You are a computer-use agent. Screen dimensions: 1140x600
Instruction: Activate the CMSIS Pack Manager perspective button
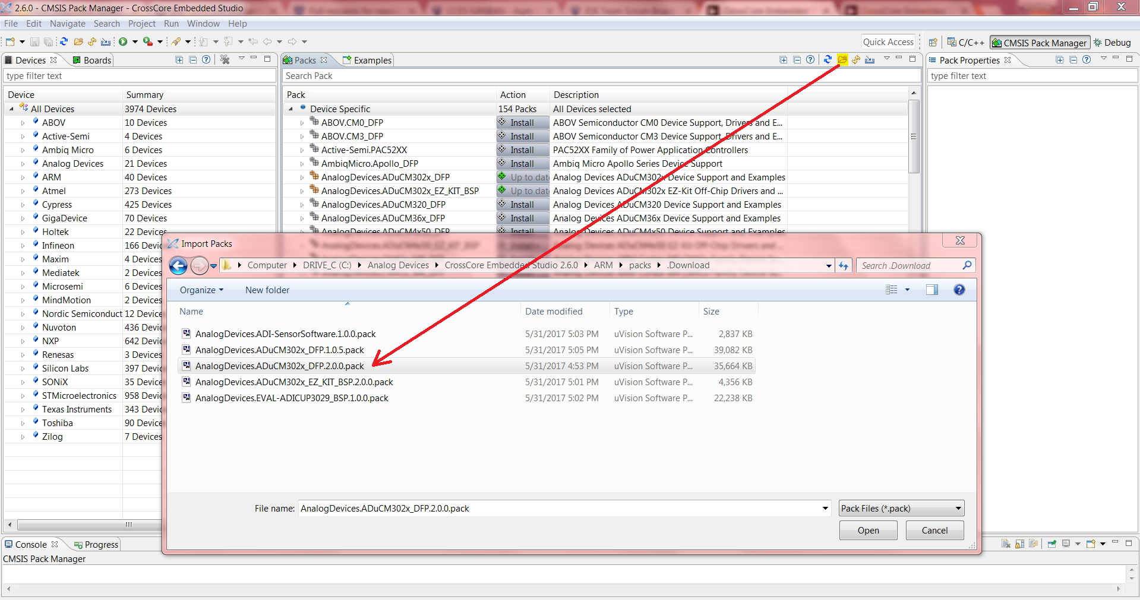click(x=1040, y=42)
